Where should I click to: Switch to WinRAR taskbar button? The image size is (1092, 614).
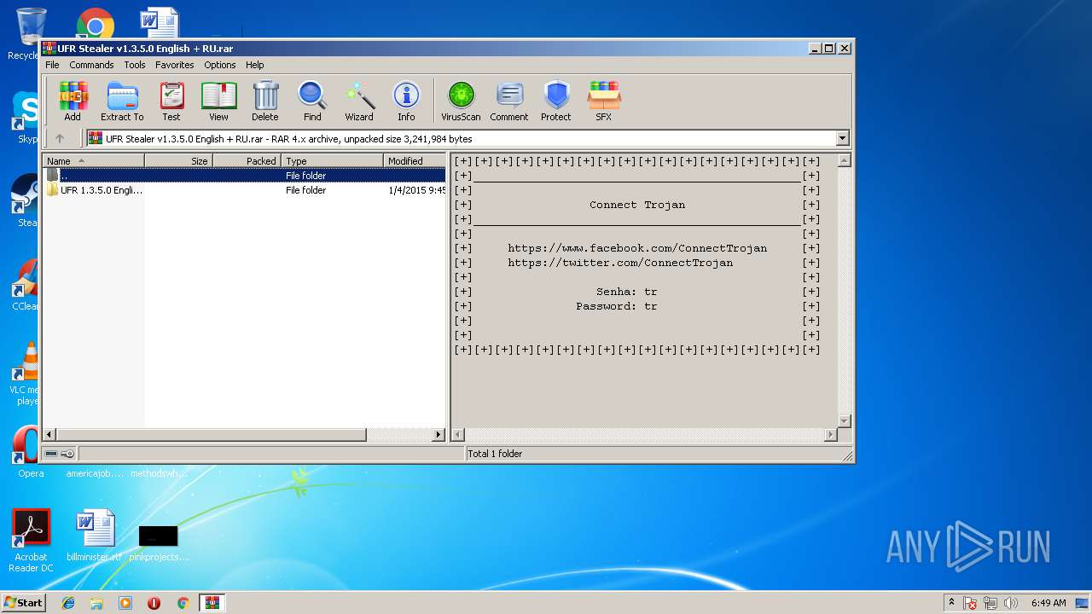(x=212, y=603)
